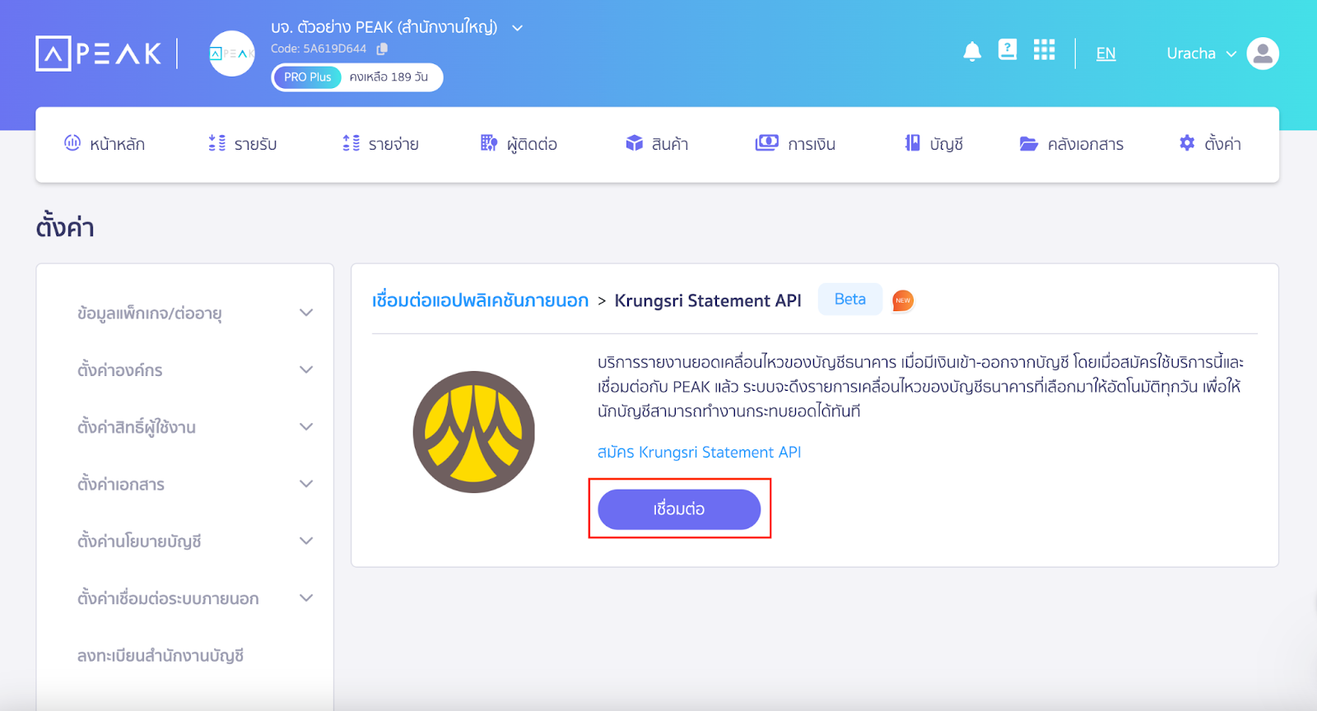Open the หน้าหลัก menu
Screen dimensions: 1317x711
coord(105,144)
